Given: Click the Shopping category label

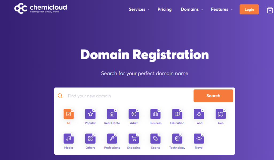Looking at the screenshot, I should point(134,148).
